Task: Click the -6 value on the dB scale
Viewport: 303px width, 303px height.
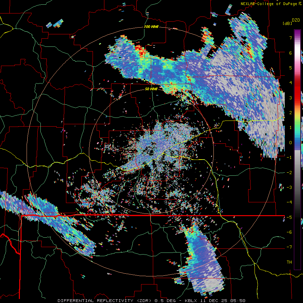Action: point(289,232)
